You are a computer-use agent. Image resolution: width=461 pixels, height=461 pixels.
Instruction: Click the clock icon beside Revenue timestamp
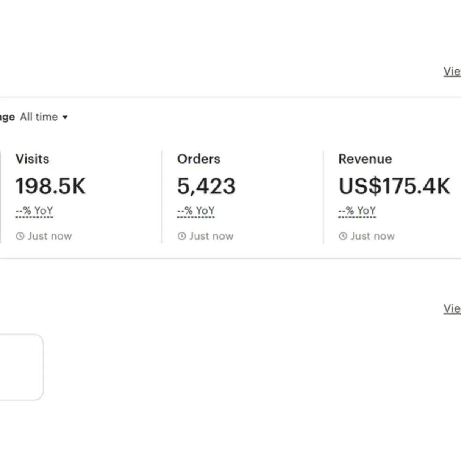point(342,236)
